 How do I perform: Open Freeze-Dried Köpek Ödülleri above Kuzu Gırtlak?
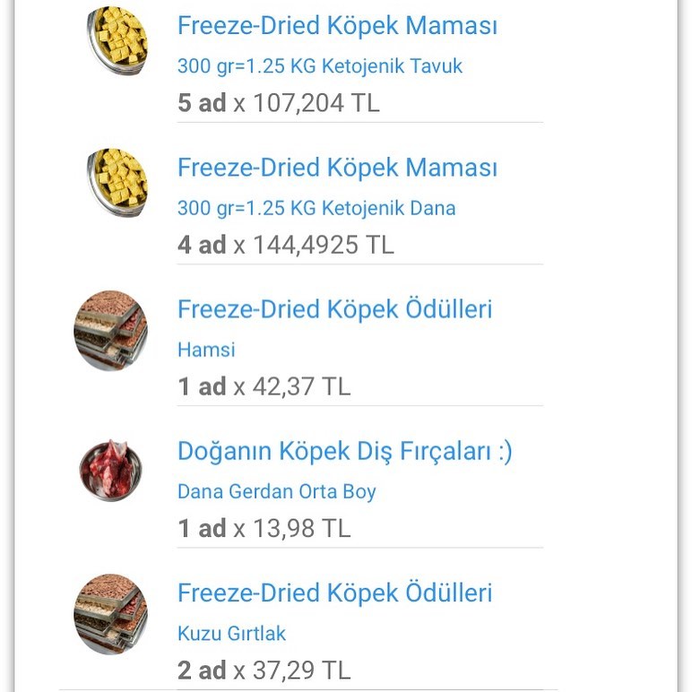click(334, 593)
